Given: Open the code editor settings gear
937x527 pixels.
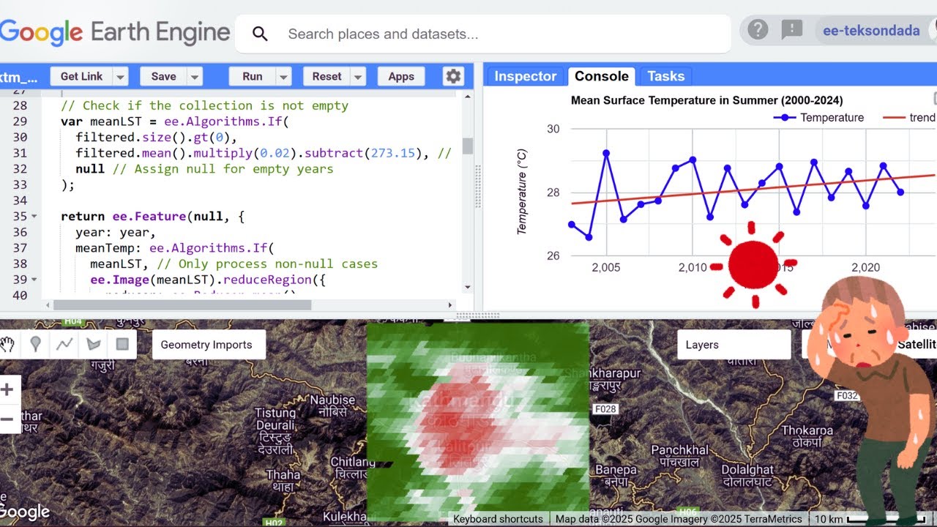Looking at the screenshot, I should [453, 76].
